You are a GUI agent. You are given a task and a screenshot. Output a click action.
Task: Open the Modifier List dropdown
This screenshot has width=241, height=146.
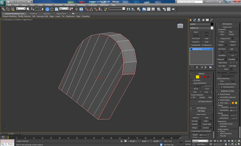pyautogui.click(x=201, y=28)
